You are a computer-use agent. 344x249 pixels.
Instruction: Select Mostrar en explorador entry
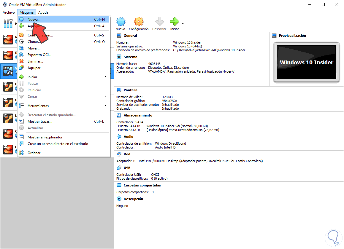[x=64, y=138]
